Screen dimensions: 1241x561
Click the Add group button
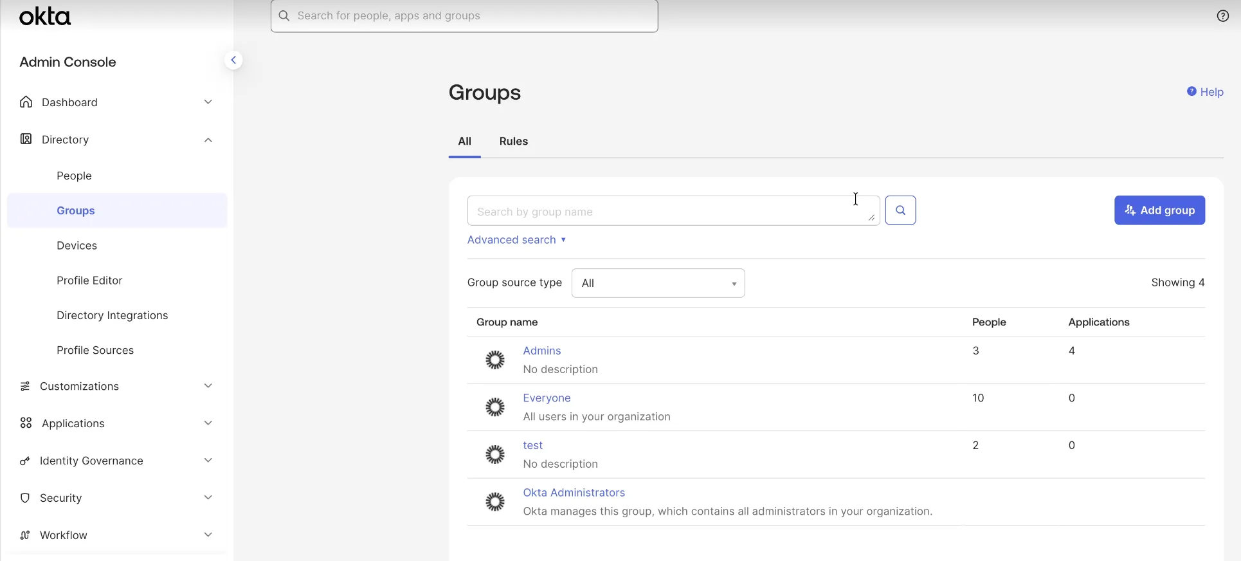click(1159, 210)
